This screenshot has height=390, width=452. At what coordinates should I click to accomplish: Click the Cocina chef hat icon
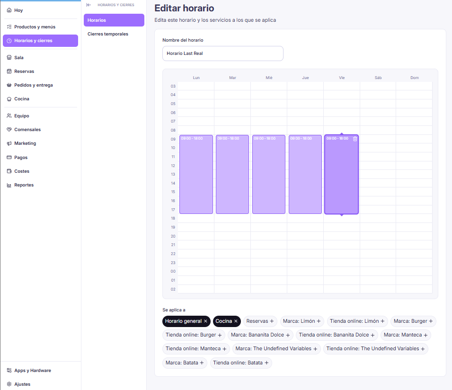[x=9, y=99]
